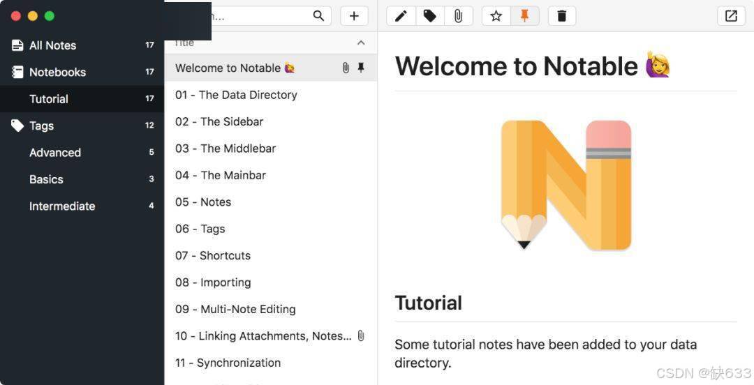This screenshot has height=385, width=754.
Task: Open note 08 - Importing
Action: (x=271, y=282)
